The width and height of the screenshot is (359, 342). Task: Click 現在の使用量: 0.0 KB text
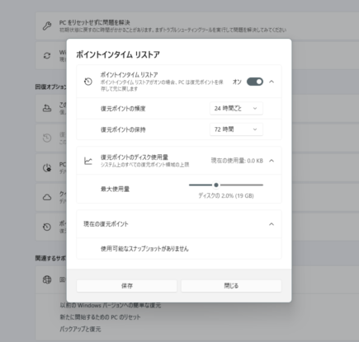tap(237, 161)
